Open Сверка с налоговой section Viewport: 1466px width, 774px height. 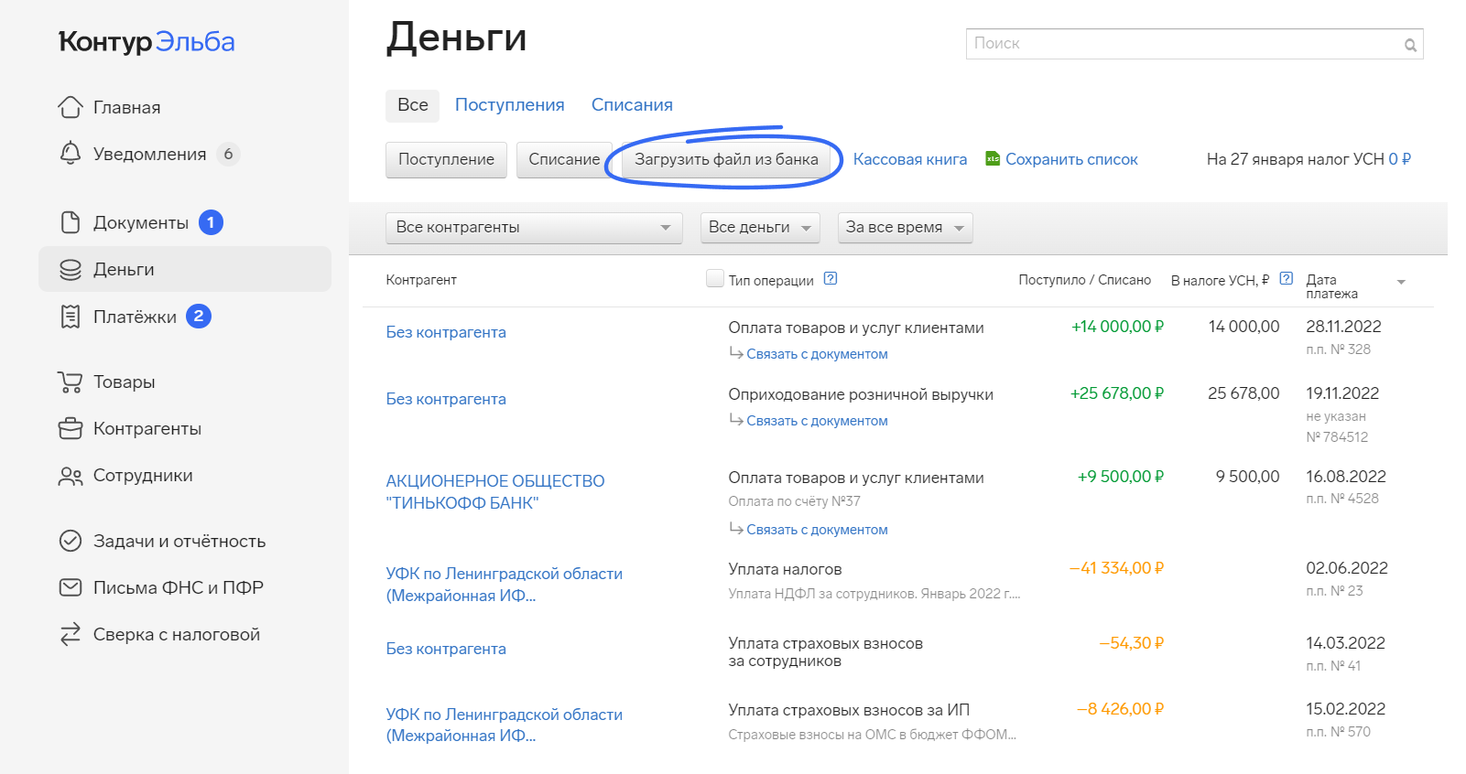point(177,634)
